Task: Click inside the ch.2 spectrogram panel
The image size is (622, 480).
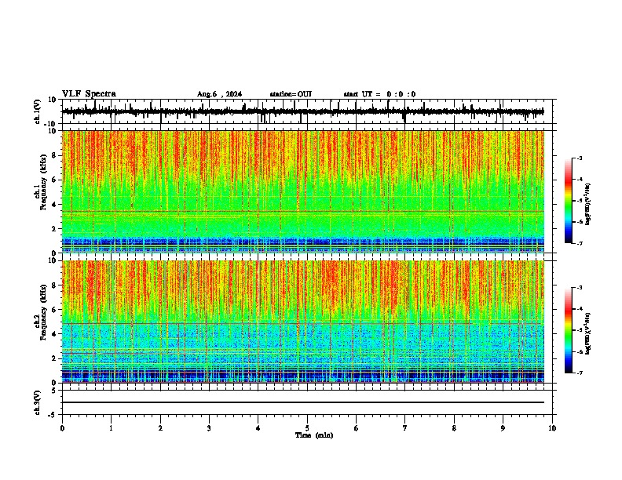Action: [x=303, y=322]
